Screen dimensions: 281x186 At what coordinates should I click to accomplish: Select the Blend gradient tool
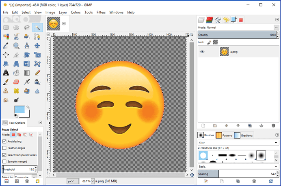[x=27, y=73]
